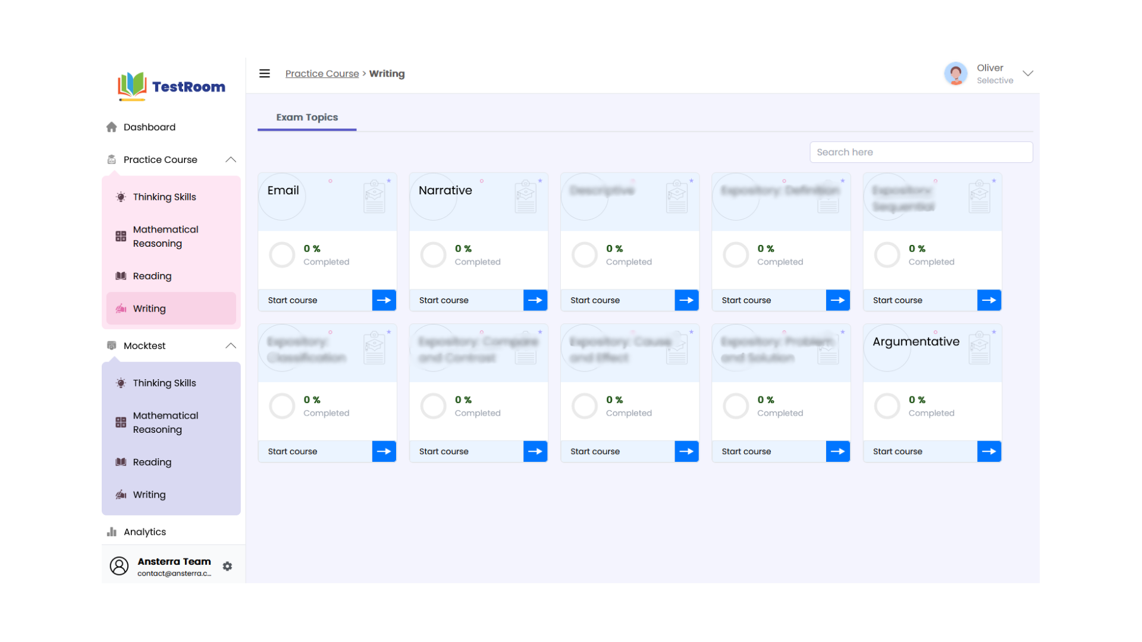Viewport: 1142px width, 642px height.
Task: Click the Narrative topic card header
Action: click(478, 202)
